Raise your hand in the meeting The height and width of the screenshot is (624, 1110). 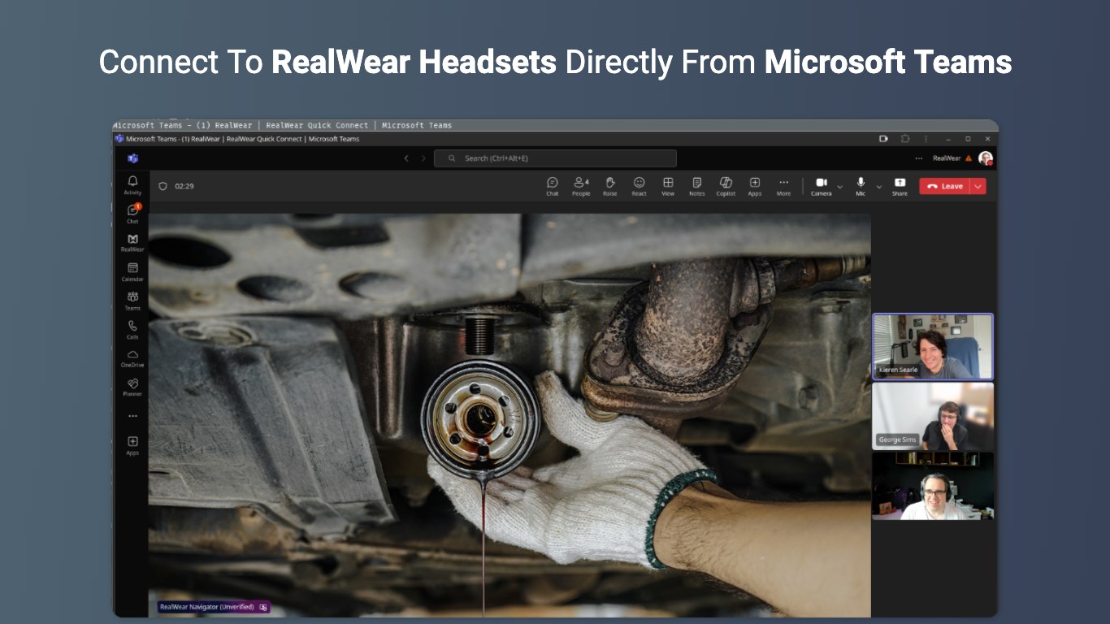[x=610, y=186]
